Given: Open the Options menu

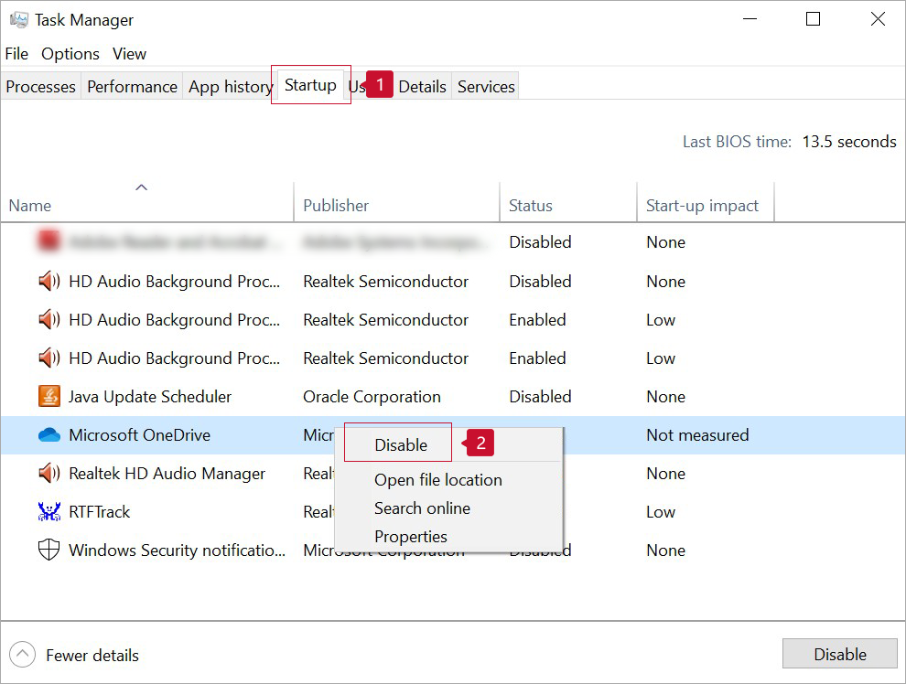Looking at the screenshot, I should click(70, 54).
